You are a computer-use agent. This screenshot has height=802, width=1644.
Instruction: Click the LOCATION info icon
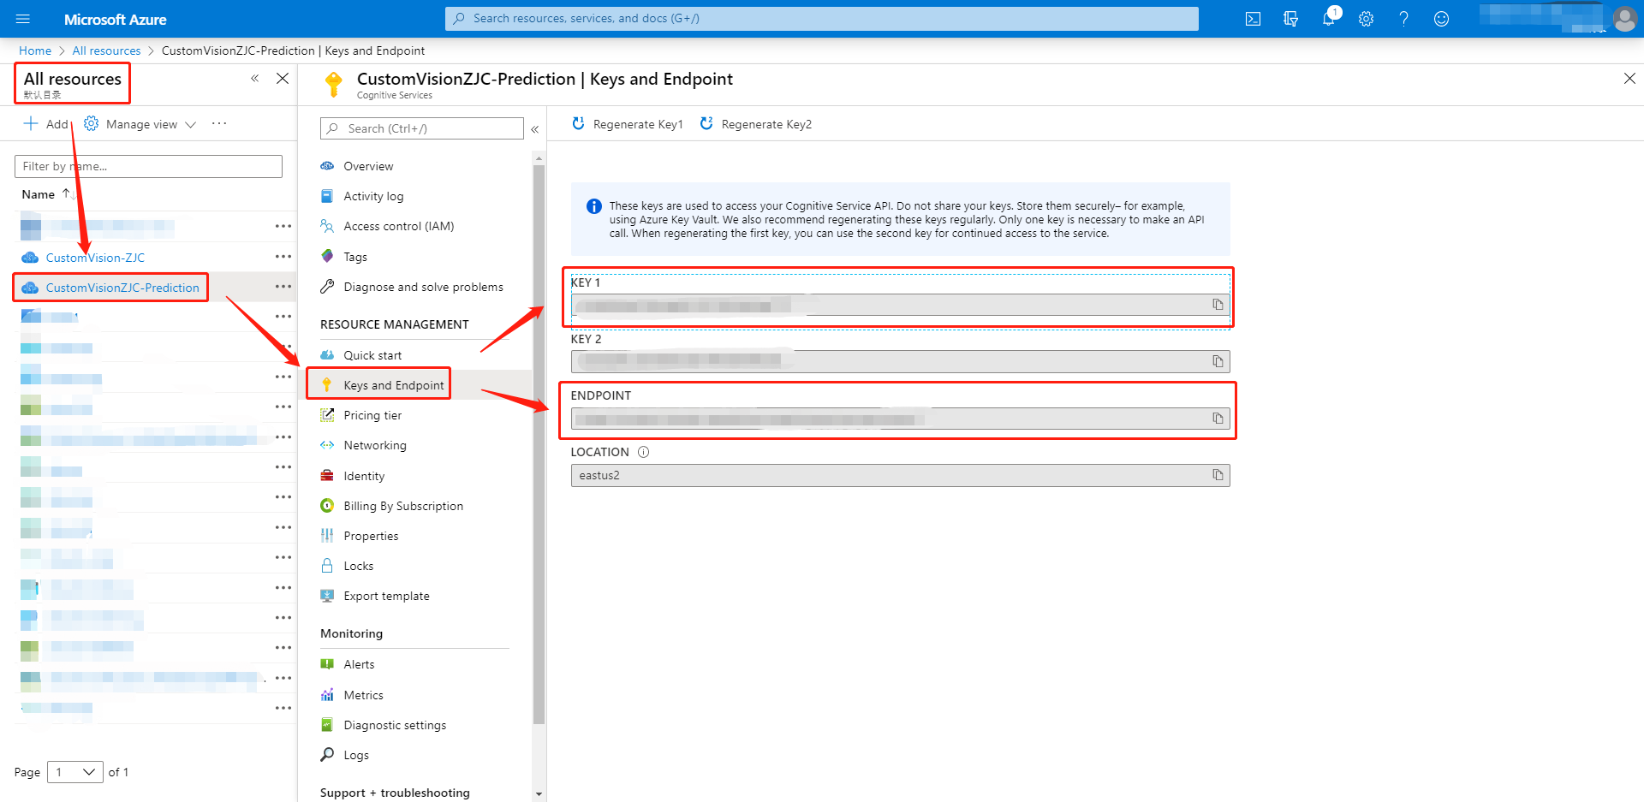(644, 452)
